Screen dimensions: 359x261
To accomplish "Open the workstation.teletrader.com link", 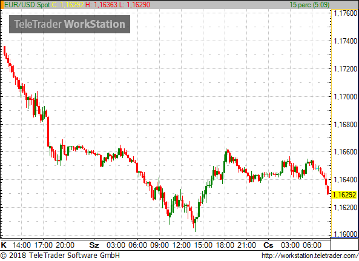I will pos(310,256).
